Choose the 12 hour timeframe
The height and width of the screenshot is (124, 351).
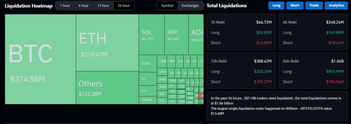[x=103, y=6]
